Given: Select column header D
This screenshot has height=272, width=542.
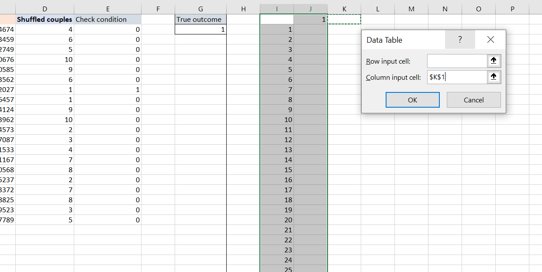Looking at the screenshot, I should pos(45,8).
